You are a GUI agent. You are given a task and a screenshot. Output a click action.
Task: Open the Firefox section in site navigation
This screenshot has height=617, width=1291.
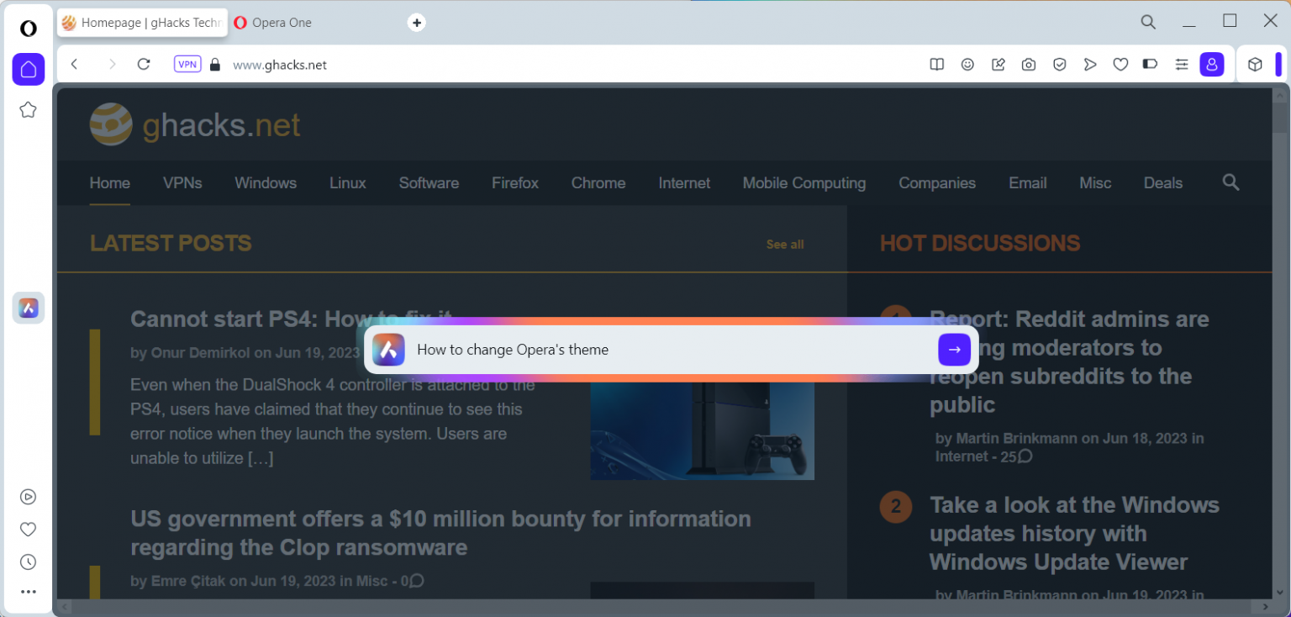tap(514, 182)
